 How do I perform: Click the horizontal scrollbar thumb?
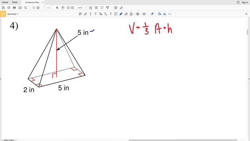(183, 140)
